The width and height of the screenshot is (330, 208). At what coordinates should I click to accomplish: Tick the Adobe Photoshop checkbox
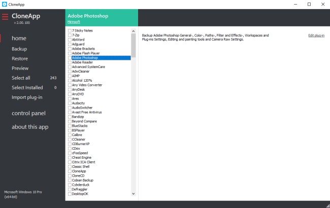(x=70, y=58)
